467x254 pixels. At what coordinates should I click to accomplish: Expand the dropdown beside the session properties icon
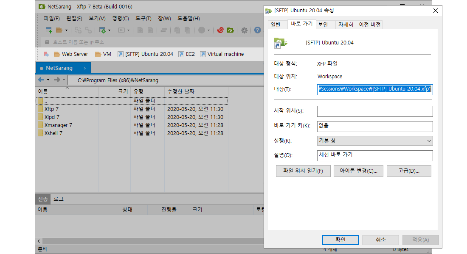pos(109,30)
